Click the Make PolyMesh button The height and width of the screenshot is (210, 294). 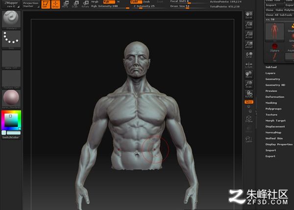coord(284,10)
